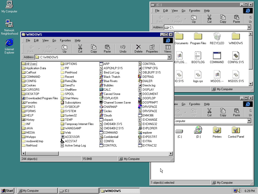The height and width of the screenshot is (194, 258).
Task: Switch to My Computer on the taskbar
Action: pos(38,191)
